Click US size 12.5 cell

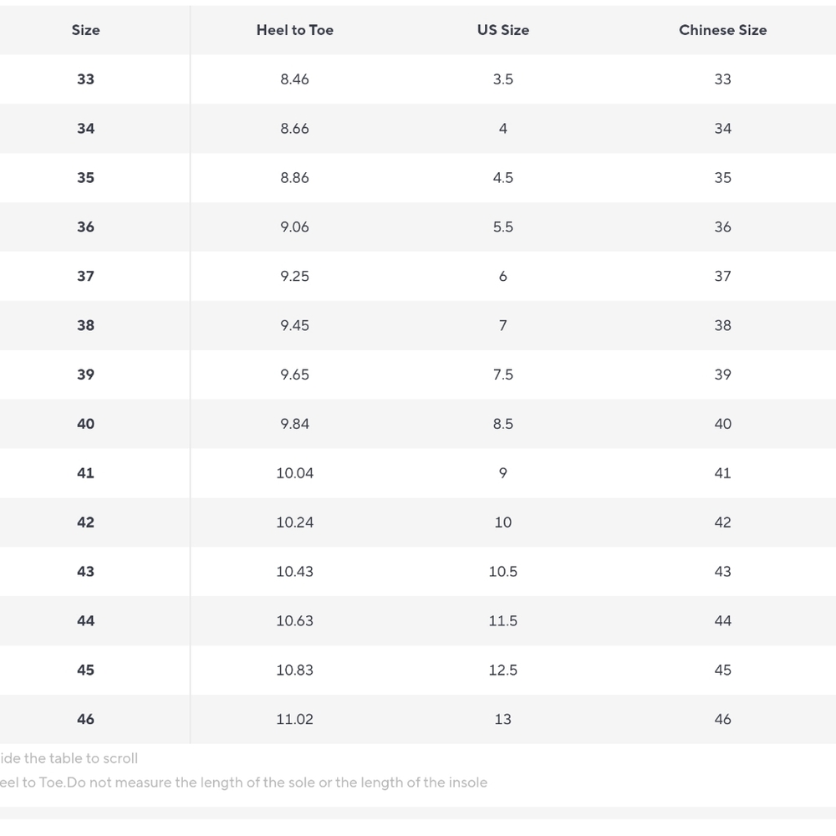click(502, 670)
